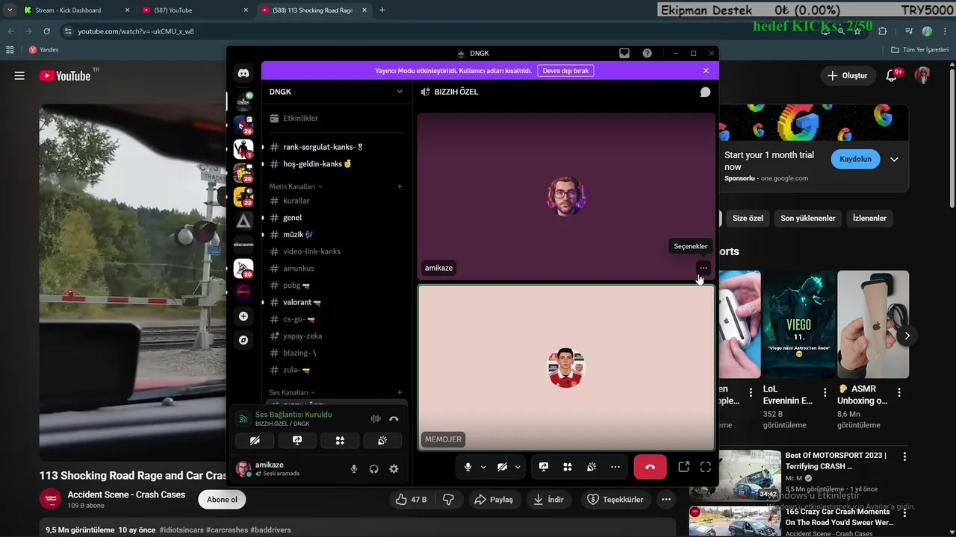Select Size özel filter chip

click(748, 219)
